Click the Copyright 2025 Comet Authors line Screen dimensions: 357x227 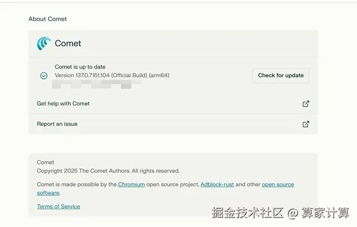point(108,171)
